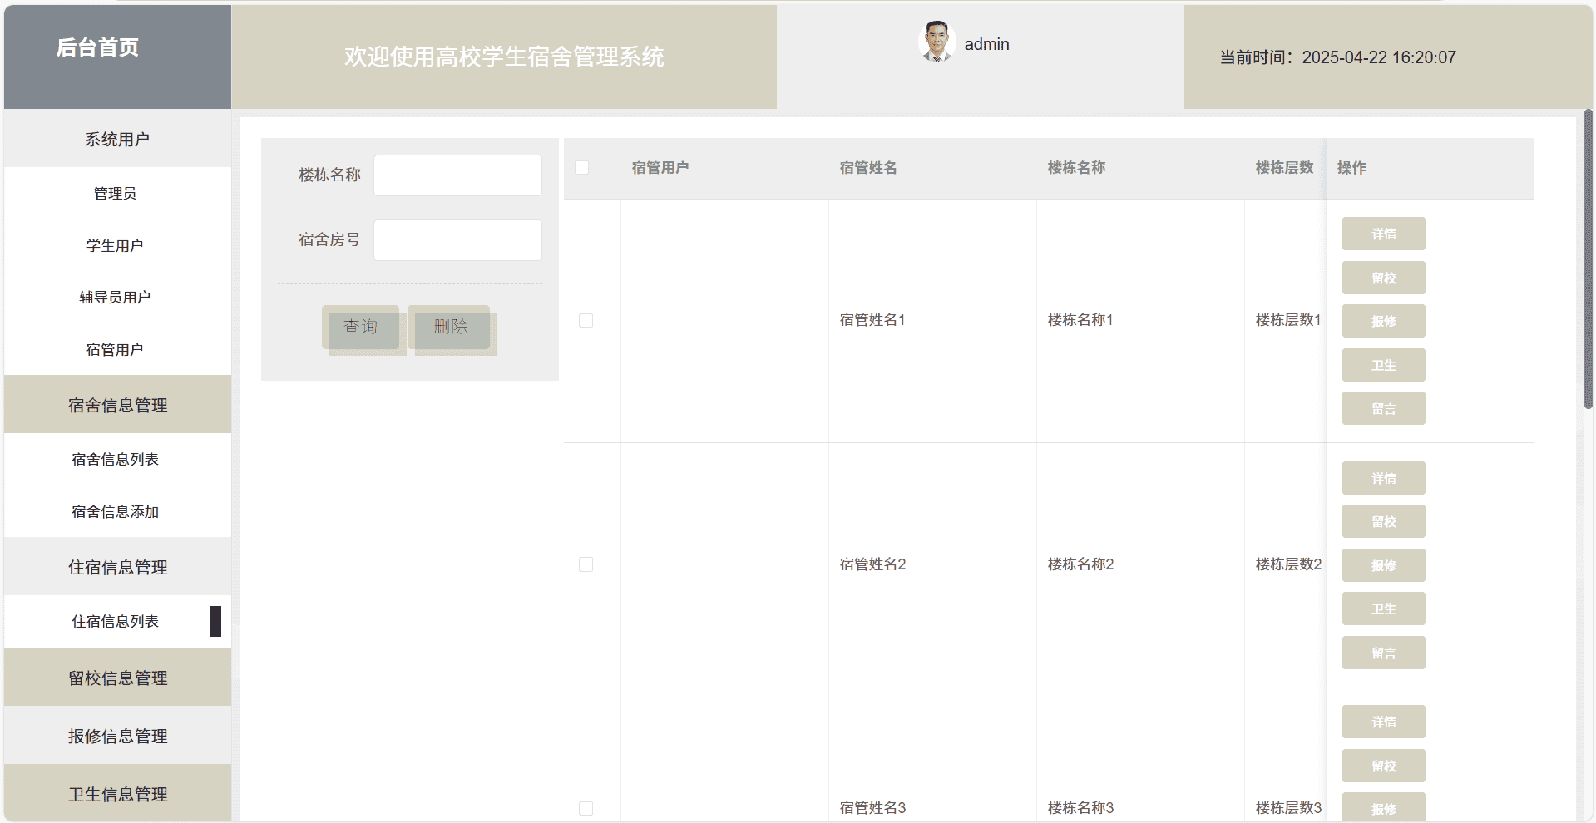Select the cell 楼栋层数2
The width and height of the screenshot is (1596, 823).
tap(1288, 564)
